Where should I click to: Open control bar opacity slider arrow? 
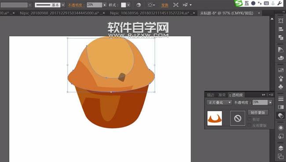pyautogui.click(x=105, y=5)
